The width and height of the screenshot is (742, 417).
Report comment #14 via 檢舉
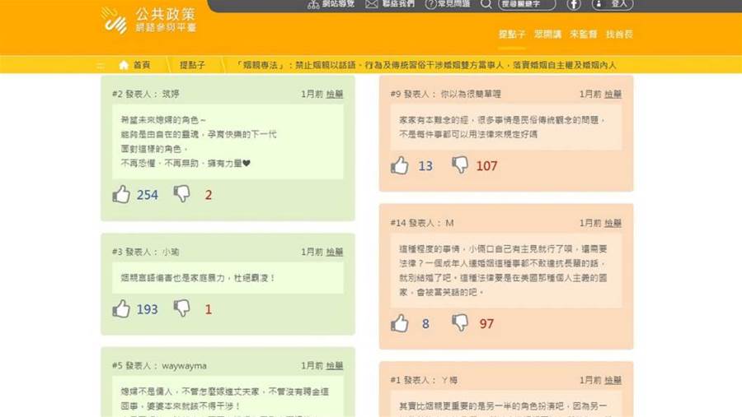pyautogui.click(x=613, y=223)
